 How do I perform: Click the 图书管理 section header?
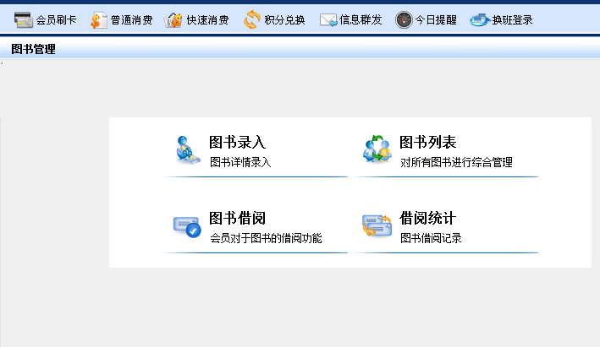[34, 49]
